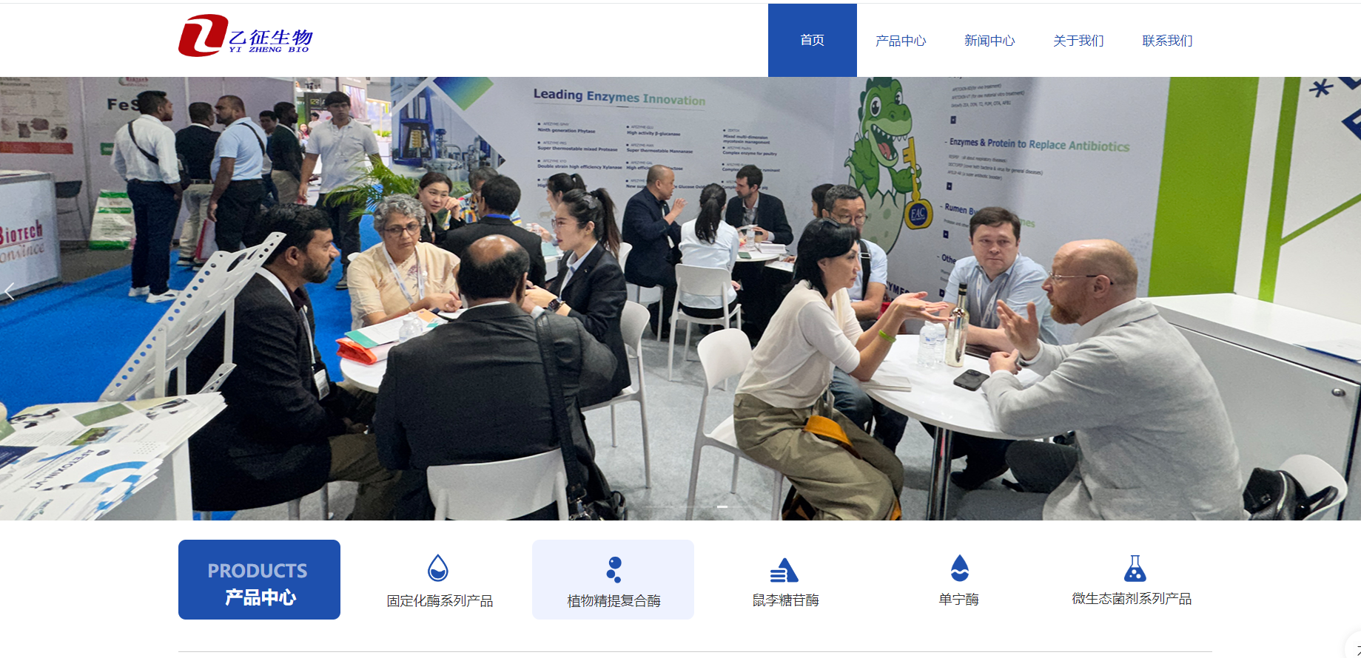Open the 植物精提复合酶 category
The width and height of the screenshot is (1361, 658).
pos(614,601)
